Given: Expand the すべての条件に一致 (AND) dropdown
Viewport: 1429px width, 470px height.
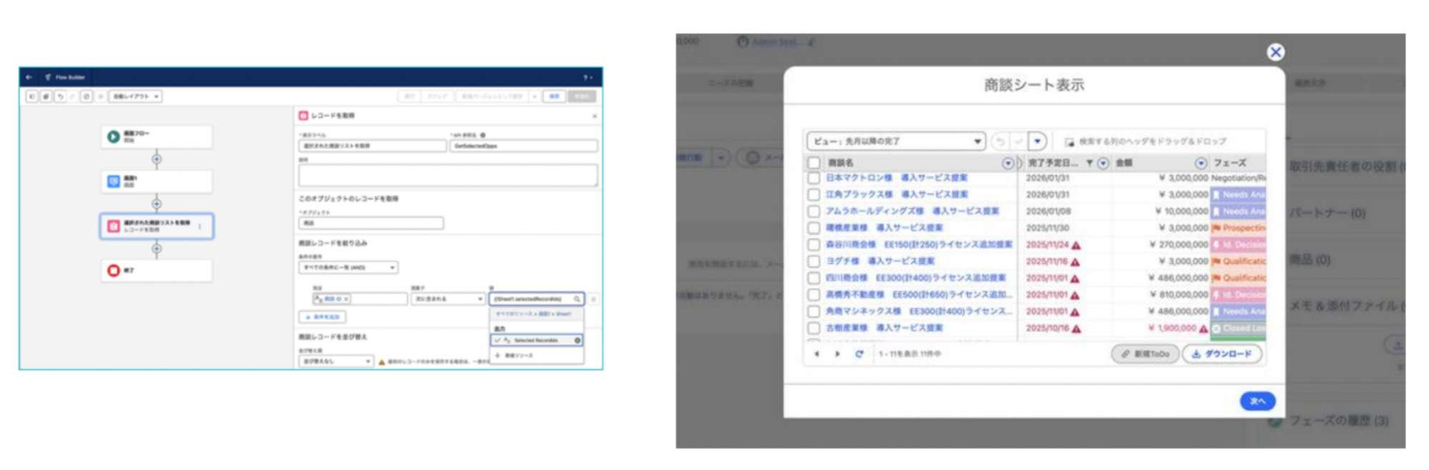Looking at the screenshot, I should 348,268.
